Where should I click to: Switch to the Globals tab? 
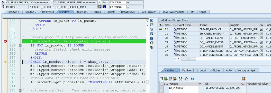(x=216, y=70)
